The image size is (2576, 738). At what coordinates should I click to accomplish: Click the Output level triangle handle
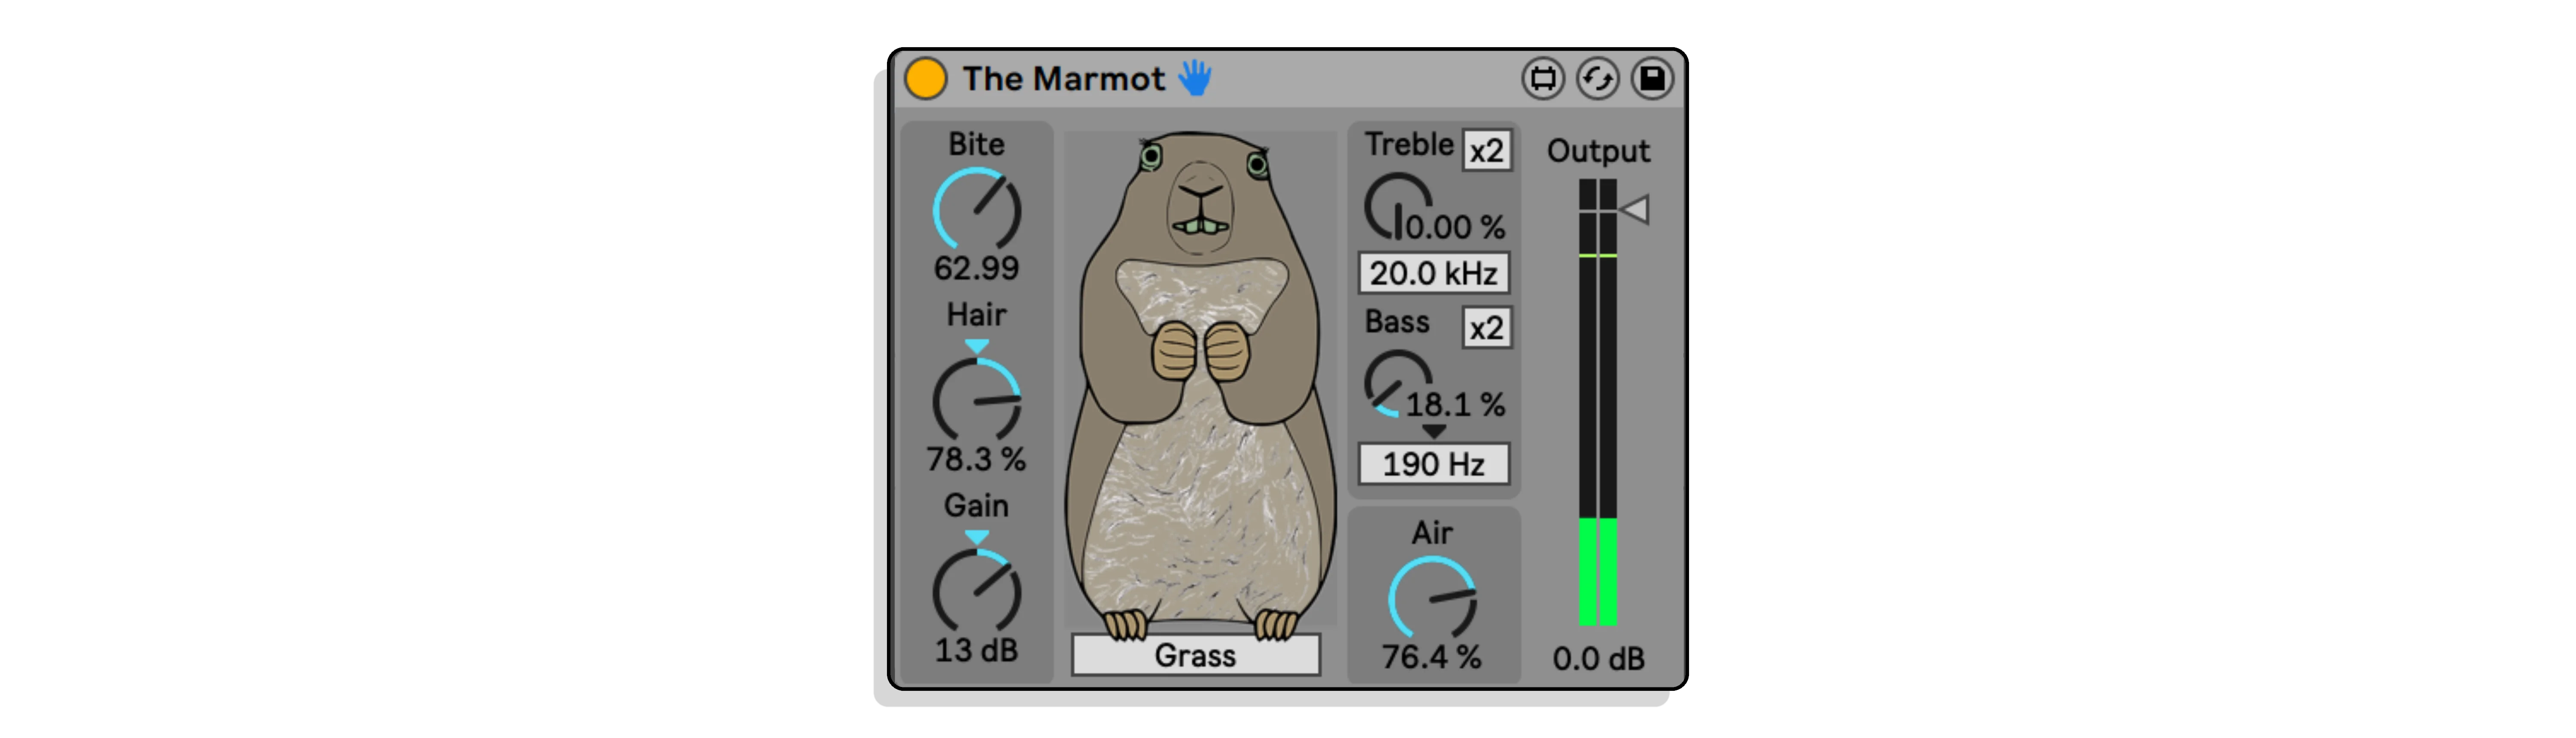pyautogui.click(x=1635, y=210)
